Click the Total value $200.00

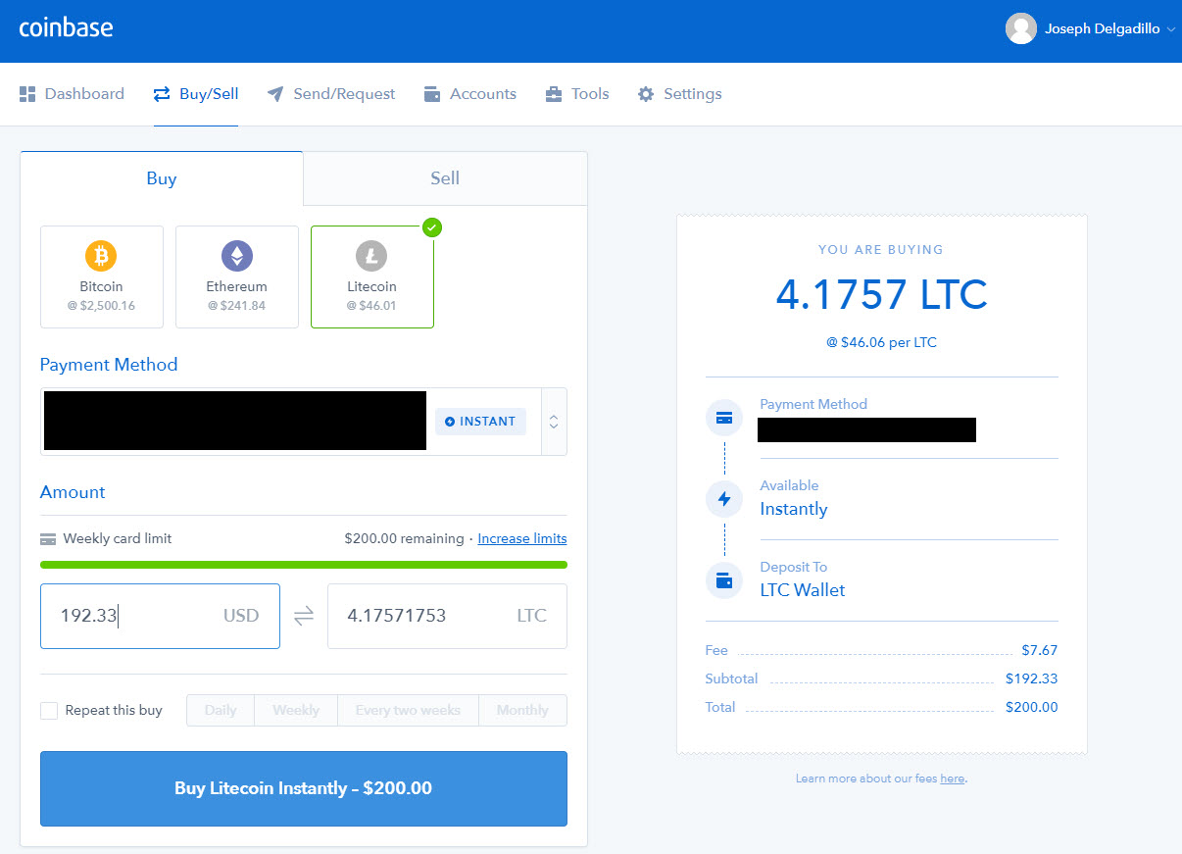pos(1032,707)
